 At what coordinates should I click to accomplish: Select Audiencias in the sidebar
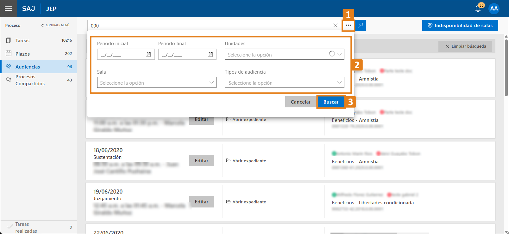pos(39,67)
